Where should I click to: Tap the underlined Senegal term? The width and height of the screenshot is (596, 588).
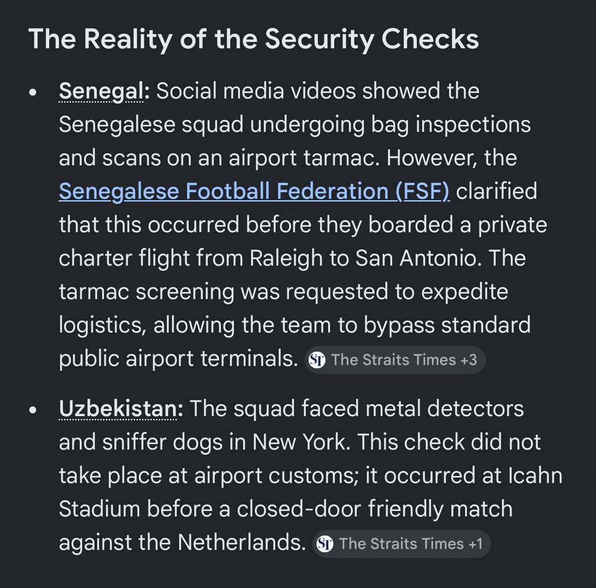pyautogui.click(x=101, y=91)
